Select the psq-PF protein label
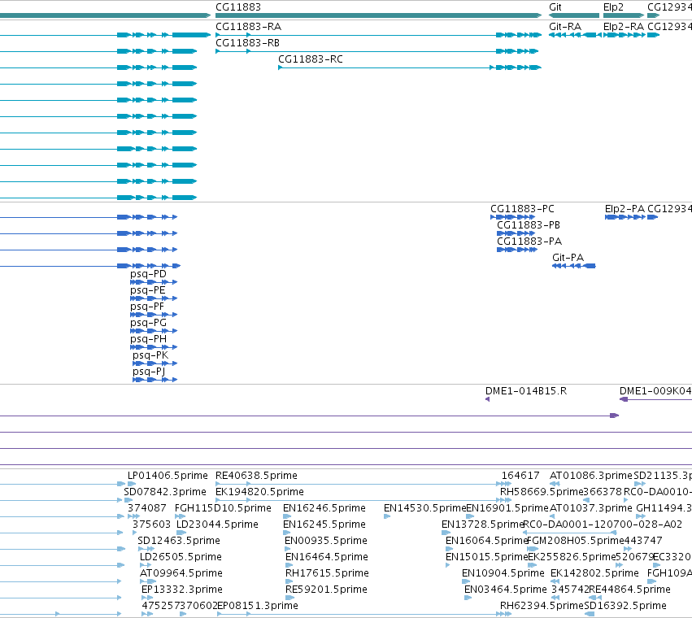 click(147, 307)
